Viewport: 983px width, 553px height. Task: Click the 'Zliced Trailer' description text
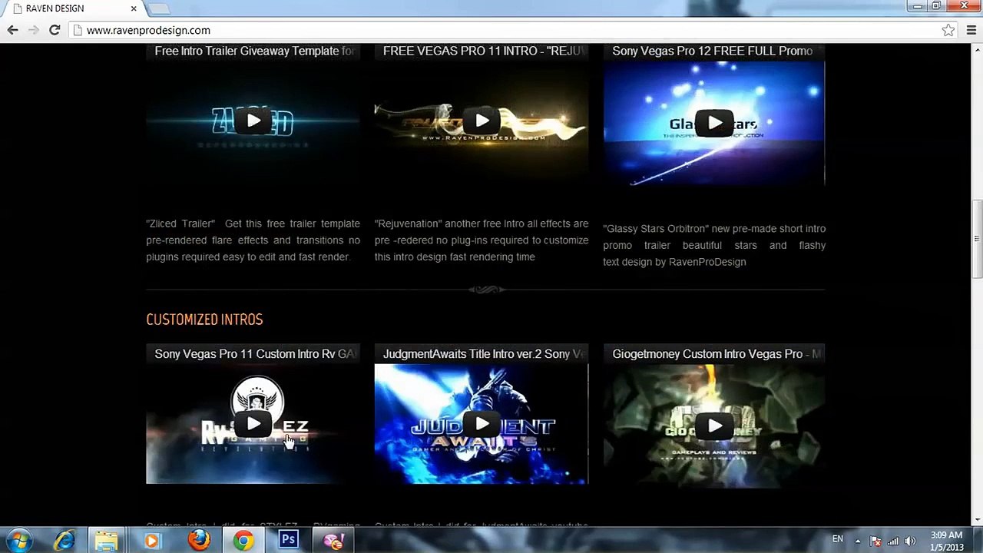[x=253, y=240]
